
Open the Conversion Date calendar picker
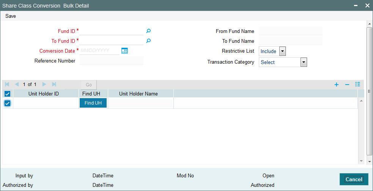(125, 51)
